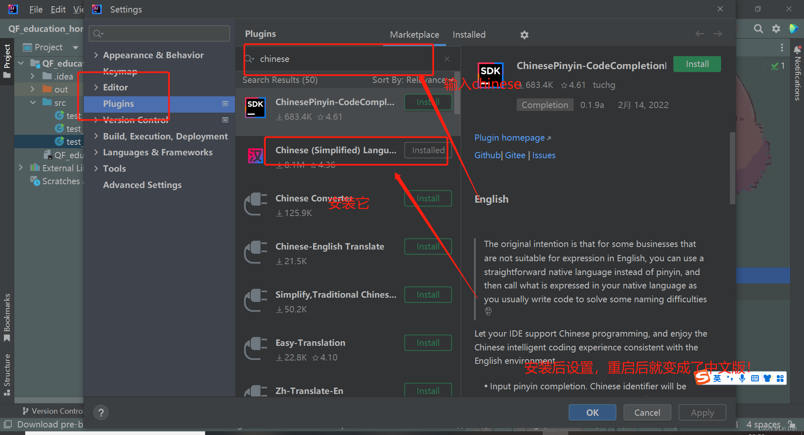
Task: Open the Plugin homepage link
Action: tap(513, 138)
